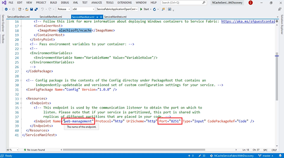Collapse the comment block at line 22

pyautogui.click(x=21, y=49)
